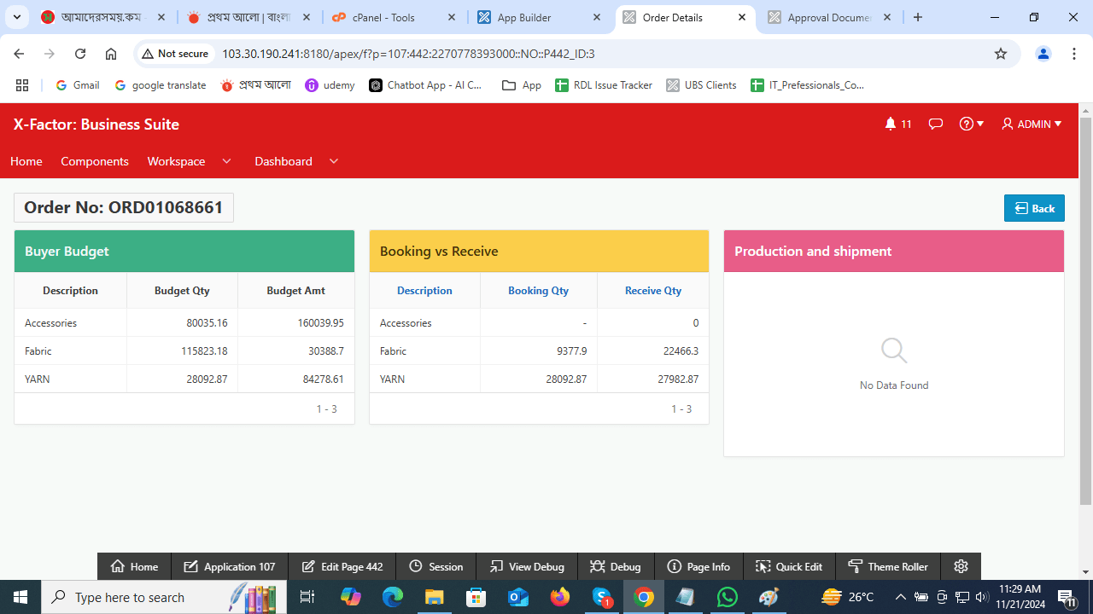Click the Back button on the order page
Viewport: 1093px width, 614px height.
1034,207
